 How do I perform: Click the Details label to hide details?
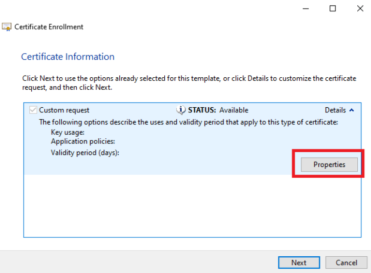[x=335, y=110]
